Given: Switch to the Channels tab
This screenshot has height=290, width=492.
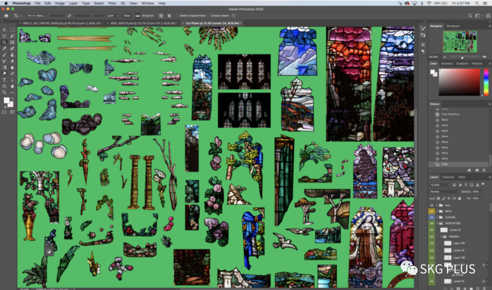Looking at the screenshot, I should 448,177.
